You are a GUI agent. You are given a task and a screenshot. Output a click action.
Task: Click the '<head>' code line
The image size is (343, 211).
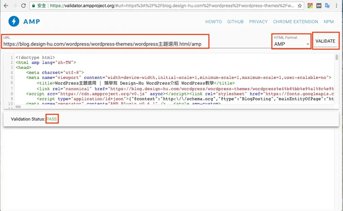coord(23,67)
